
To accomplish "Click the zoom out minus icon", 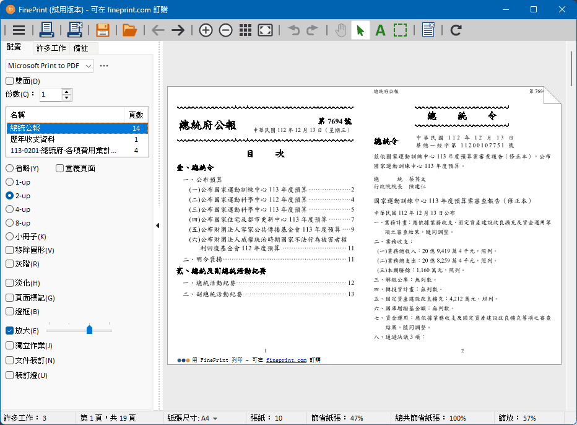I will (x=225, y=30).
